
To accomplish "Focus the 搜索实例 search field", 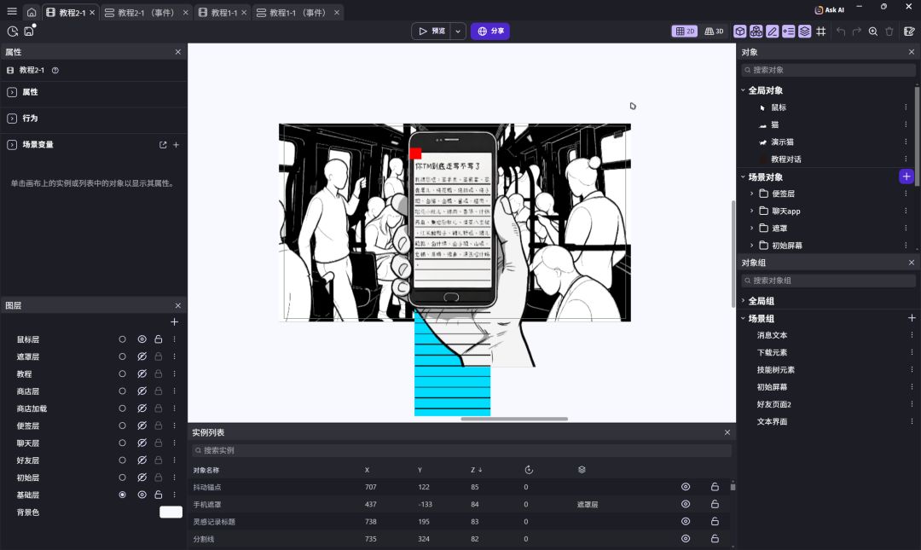I will coord(461,450).
